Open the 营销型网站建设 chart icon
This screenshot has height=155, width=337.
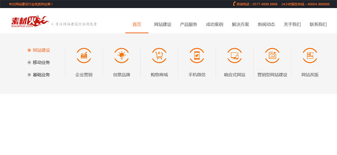coord(272,56)
